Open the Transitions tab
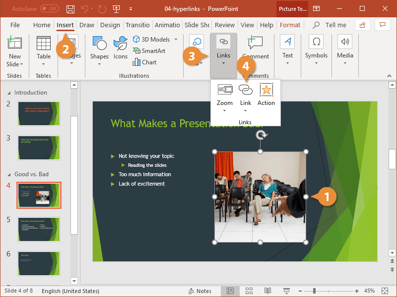The image size is (397, 297). click(x=137, y=25)
